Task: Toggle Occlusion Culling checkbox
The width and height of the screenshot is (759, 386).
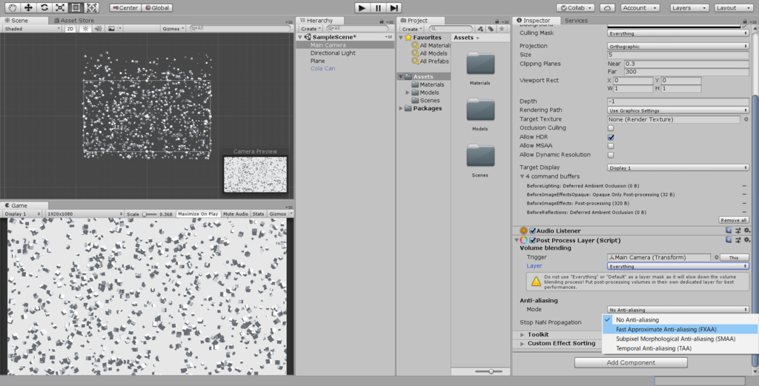Action: coord(611,128)
